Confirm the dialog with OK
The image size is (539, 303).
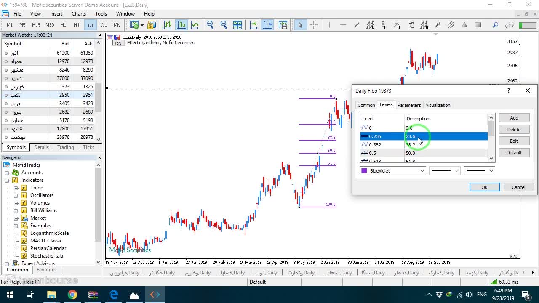485,187
